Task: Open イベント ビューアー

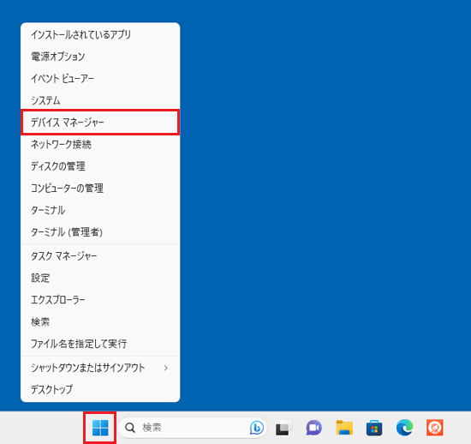Action: point(100,79)
